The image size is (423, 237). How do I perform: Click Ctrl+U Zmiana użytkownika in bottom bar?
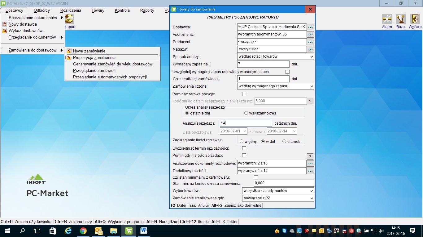[x=26, y=222]
